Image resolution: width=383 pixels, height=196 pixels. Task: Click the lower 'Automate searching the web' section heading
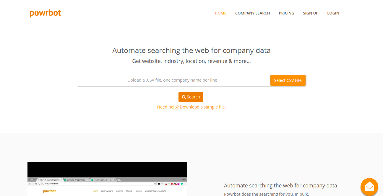[x=280, y=186]
